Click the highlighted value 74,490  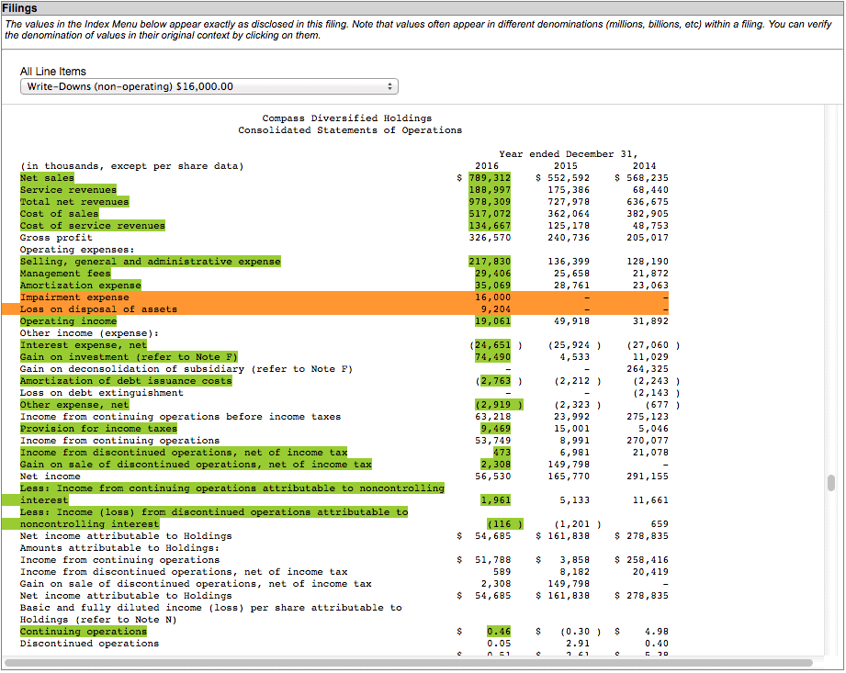[x=492, y=357]
